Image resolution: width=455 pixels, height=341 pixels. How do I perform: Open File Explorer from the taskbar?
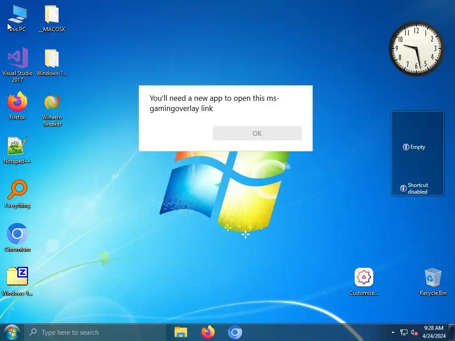(x=180, y=332)
